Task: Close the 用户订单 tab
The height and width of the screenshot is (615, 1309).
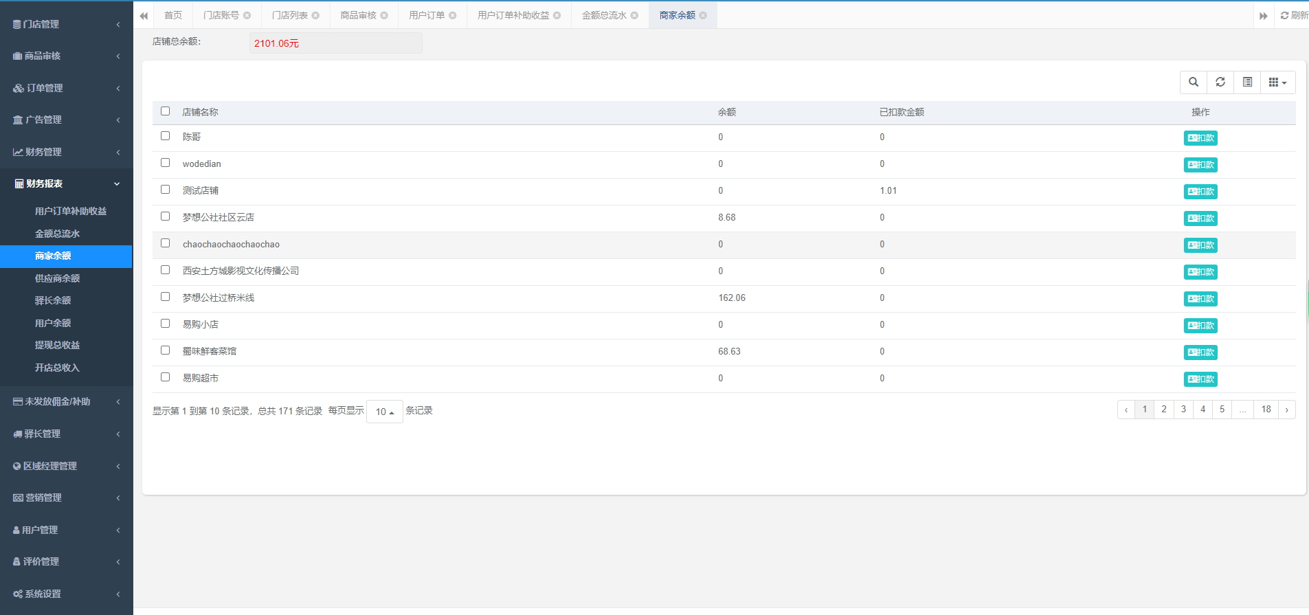Action: click(453, 15)
